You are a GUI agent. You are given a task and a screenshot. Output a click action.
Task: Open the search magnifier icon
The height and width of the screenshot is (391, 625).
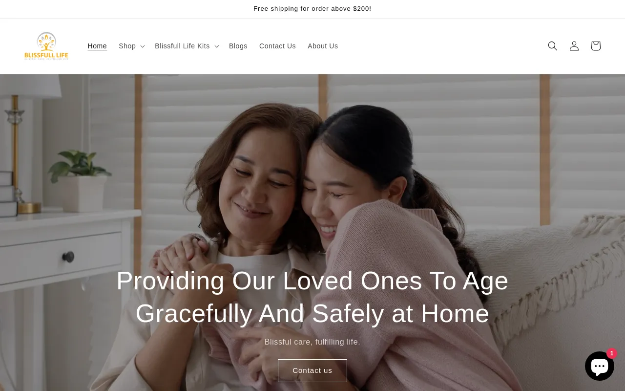552,46
